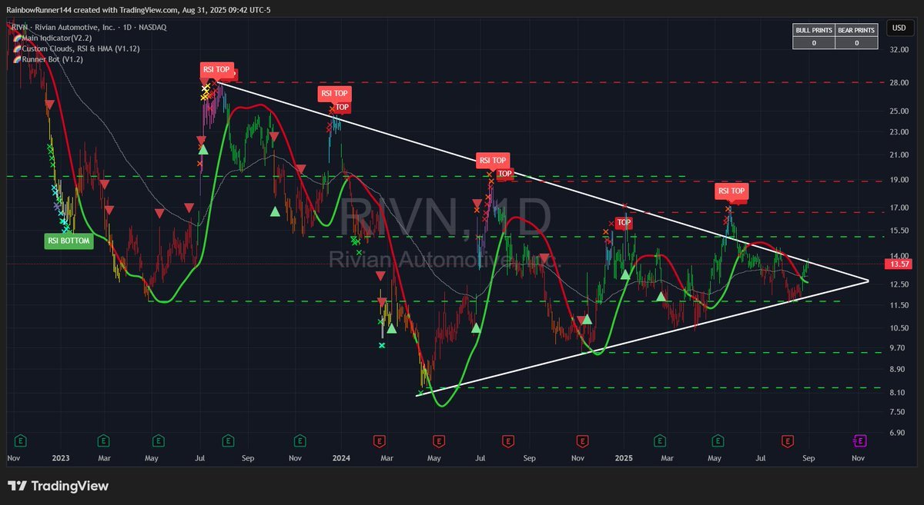Select the RSI TOP label near 28.00

click(216, 70)
